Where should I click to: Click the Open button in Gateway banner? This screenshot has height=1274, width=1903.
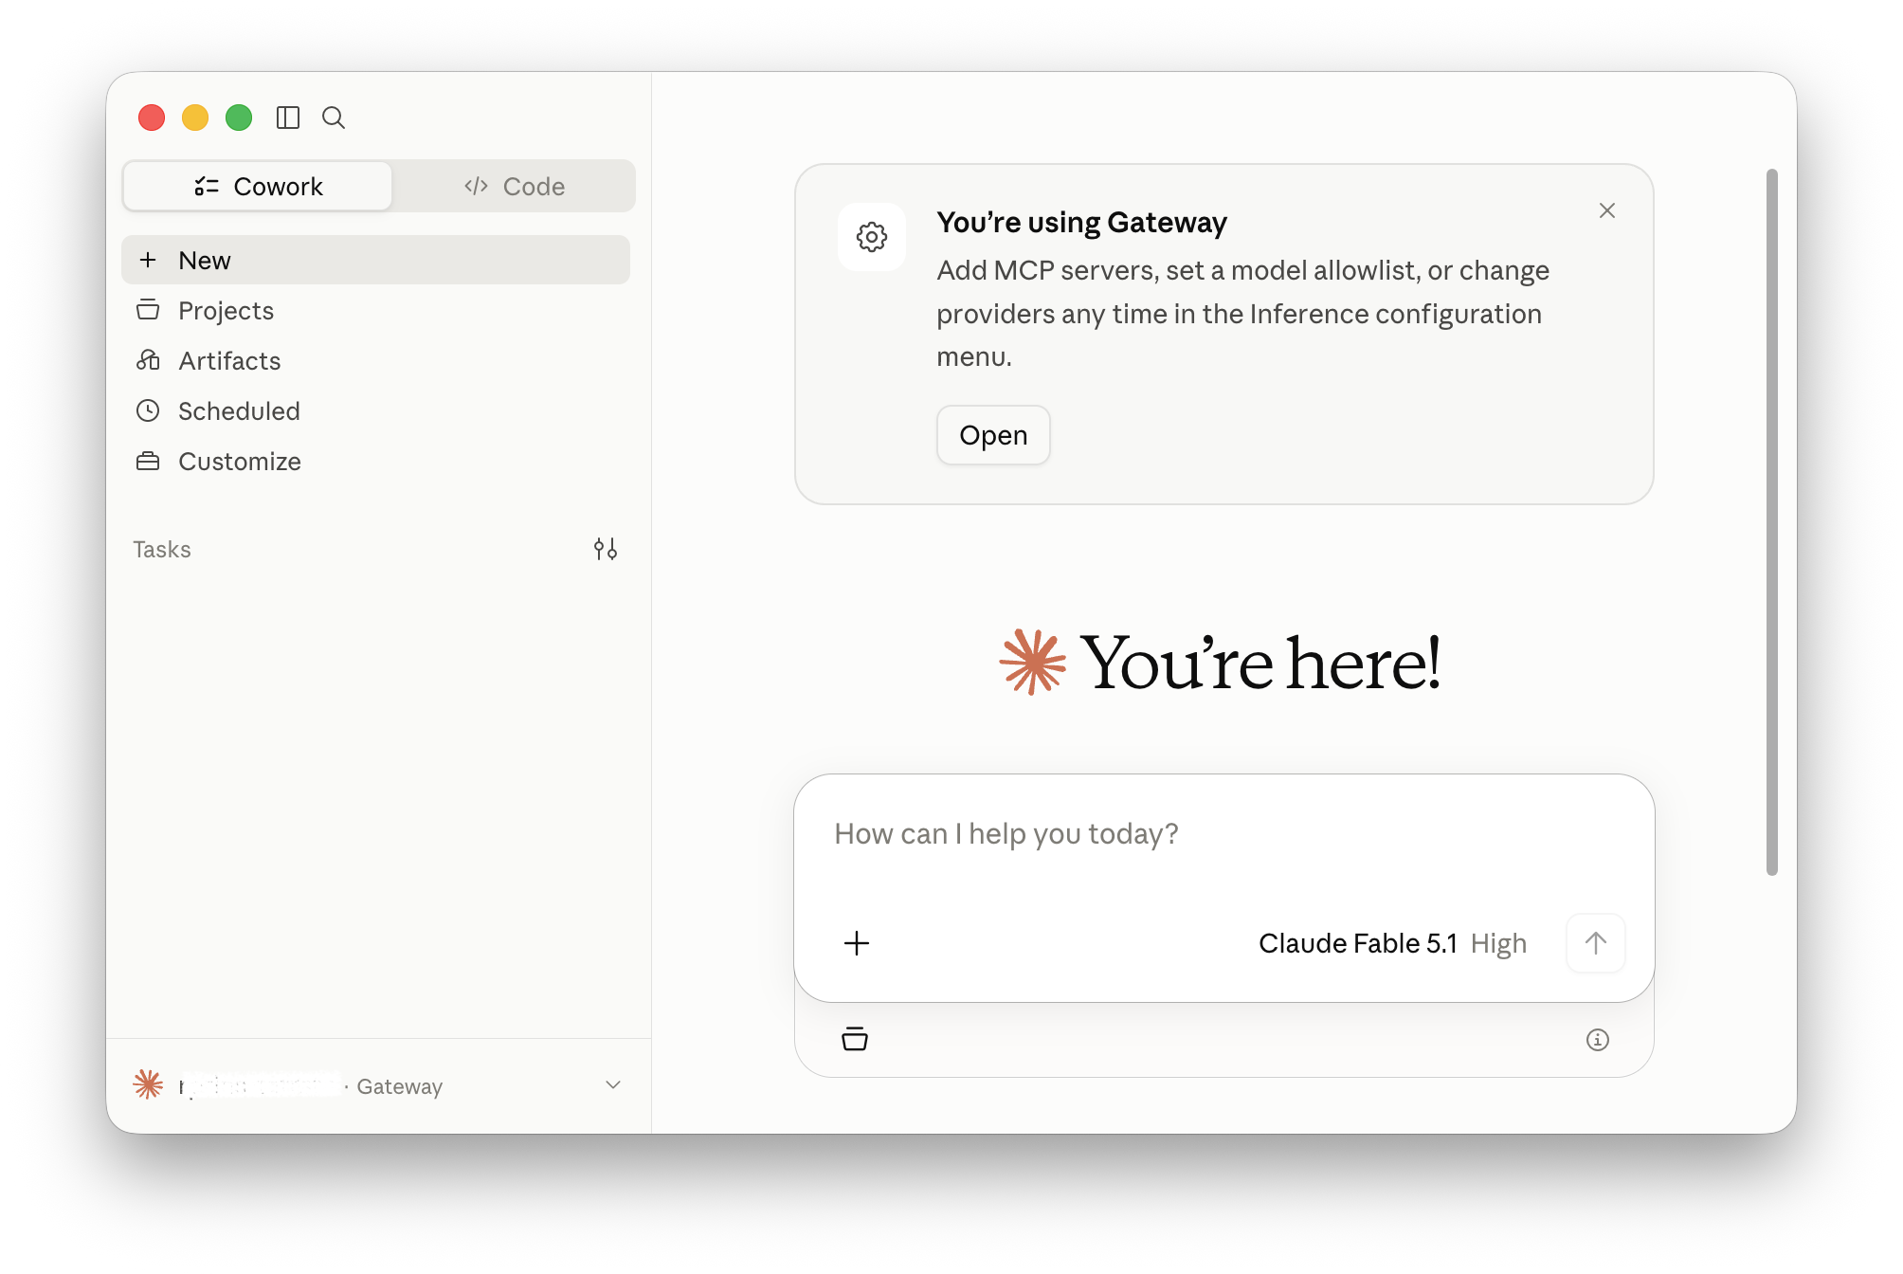pos(993,435)
